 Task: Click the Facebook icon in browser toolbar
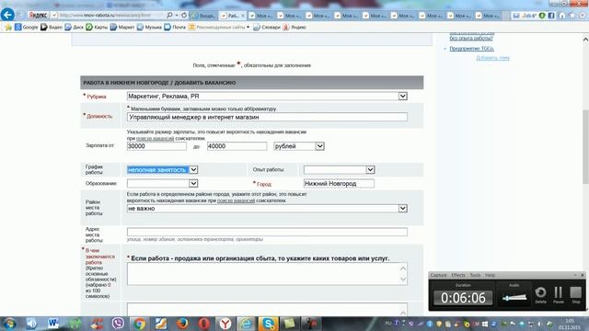coord(551,16)
